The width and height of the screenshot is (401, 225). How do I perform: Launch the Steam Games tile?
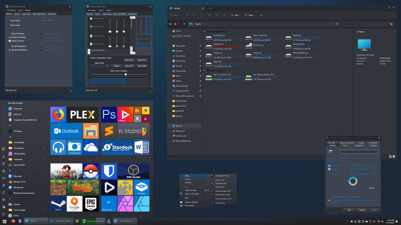[58, 204]
